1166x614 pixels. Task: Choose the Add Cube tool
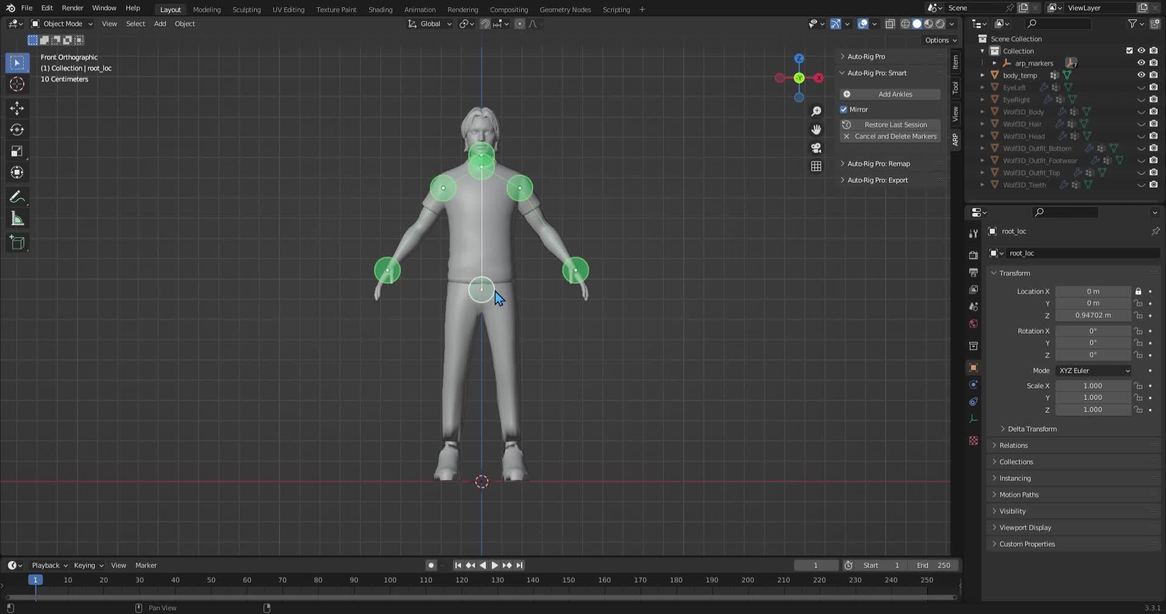pos(17,243)
